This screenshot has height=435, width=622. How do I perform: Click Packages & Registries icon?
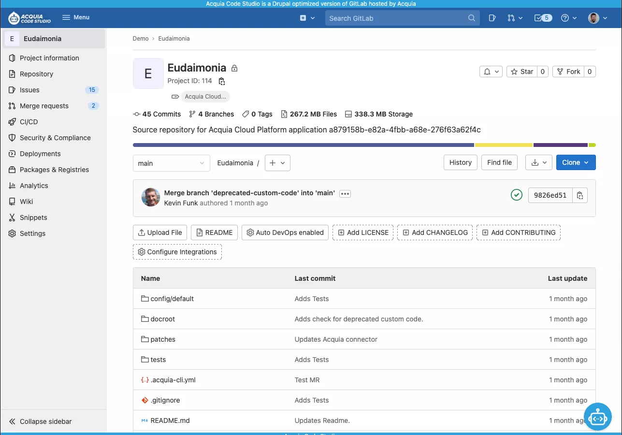tap(12, 170)
